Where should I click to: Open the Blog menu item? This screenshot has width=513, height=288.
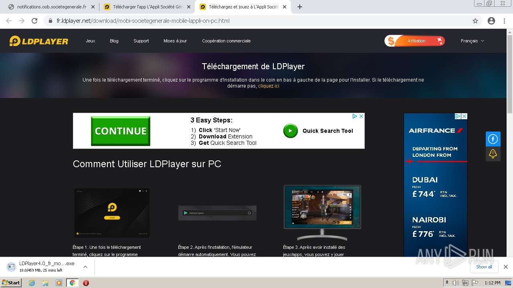tap(114, 41)
